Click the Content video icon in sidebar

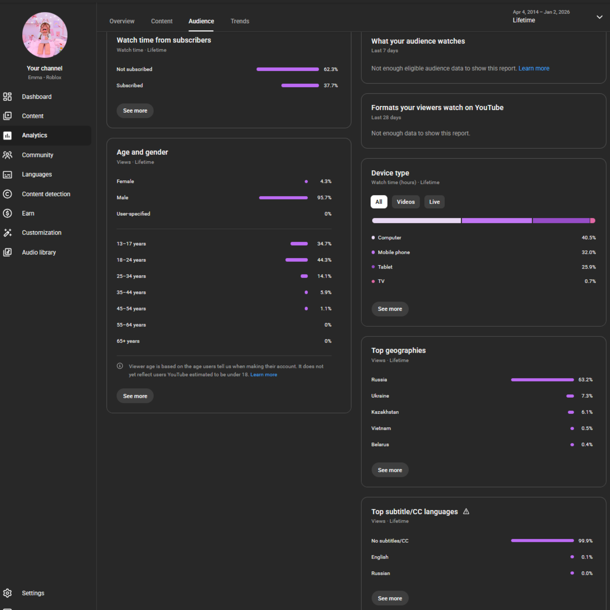coord(7,116)
